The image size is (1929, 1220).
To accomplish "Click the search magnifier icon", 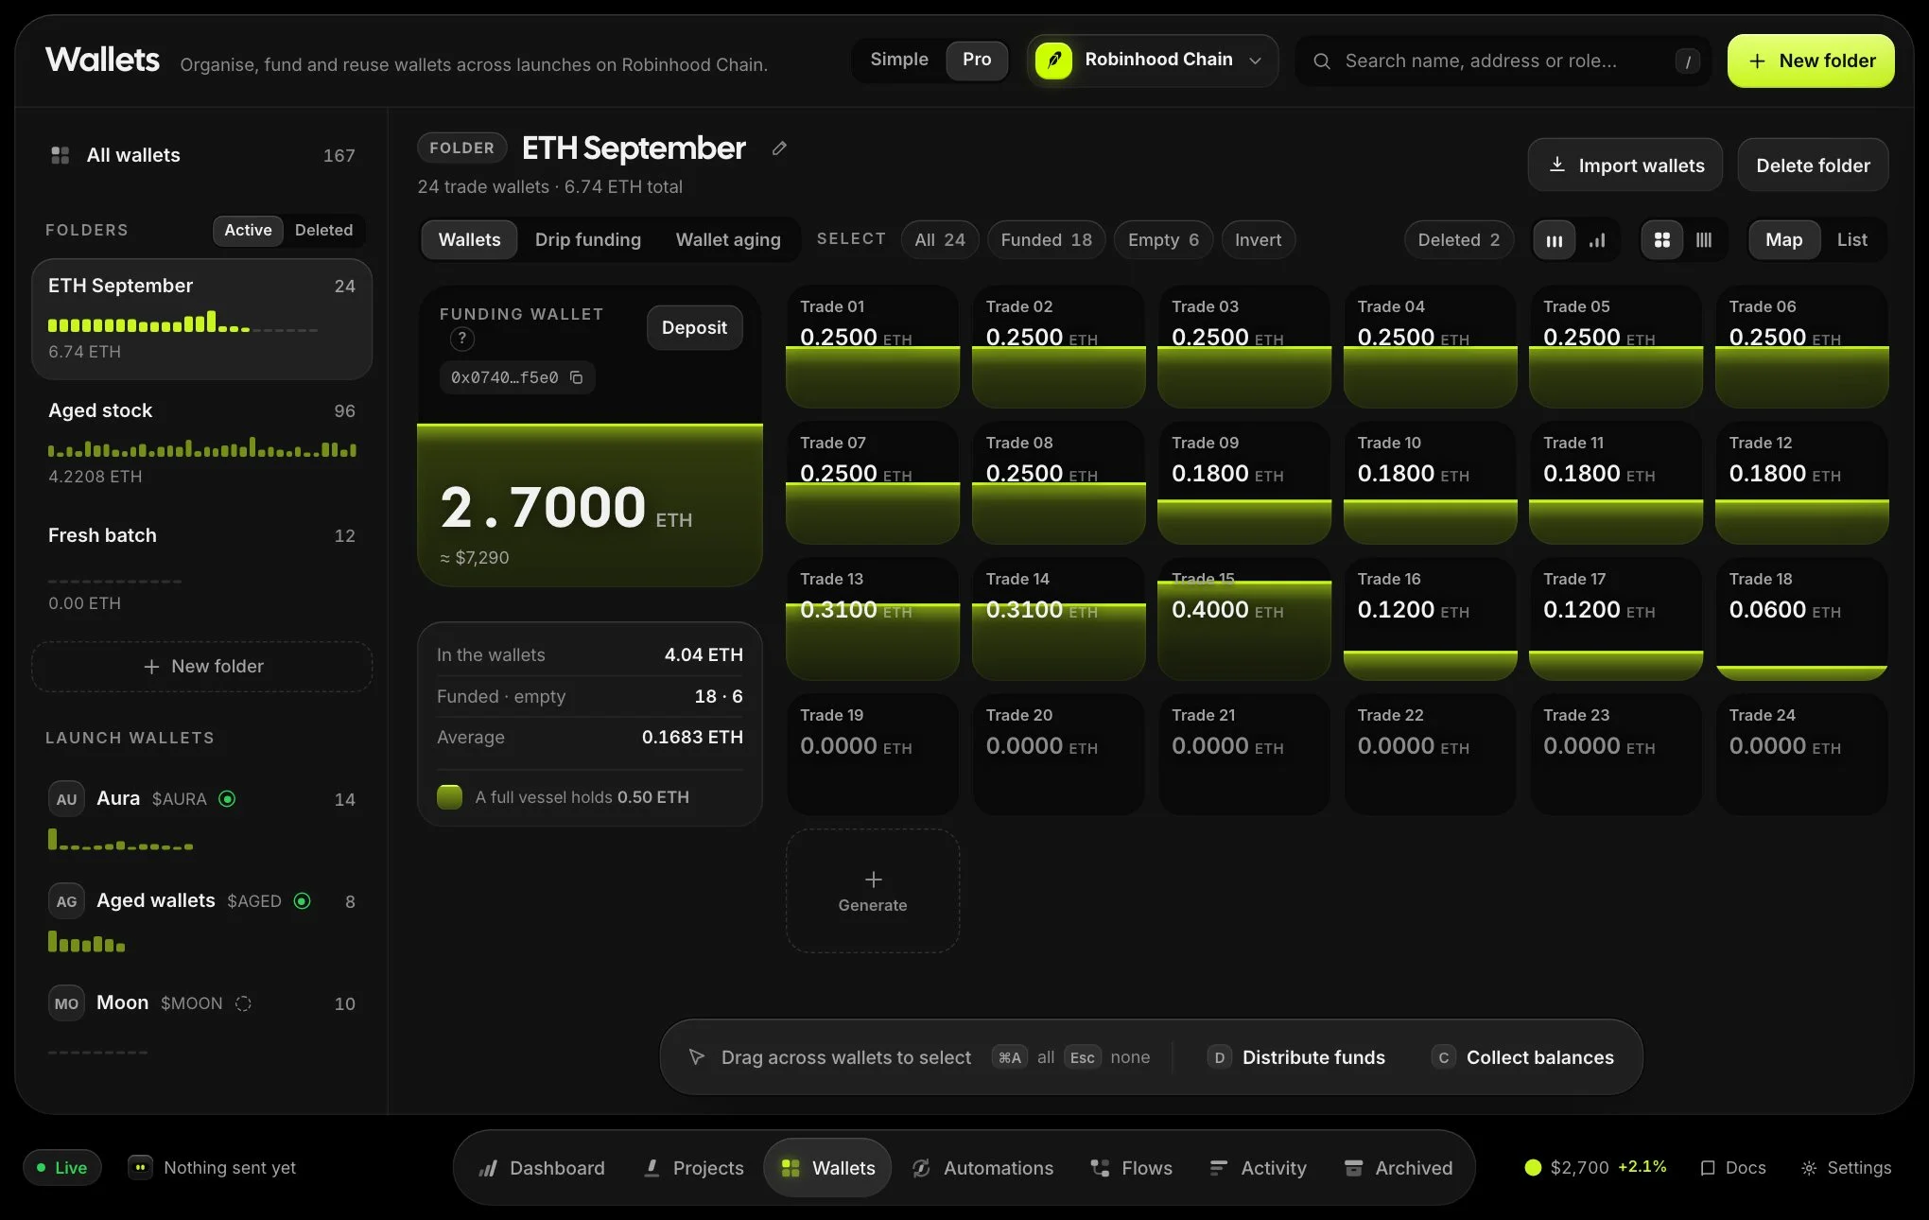I will click(1322, 61).
